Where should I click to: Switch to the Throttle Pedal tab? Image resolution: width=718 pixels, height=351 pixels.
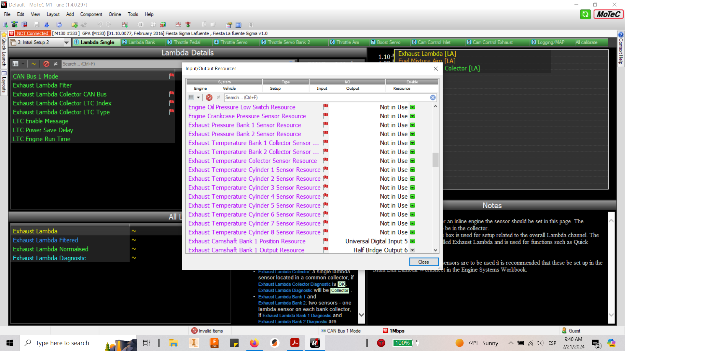click(187, 42)
